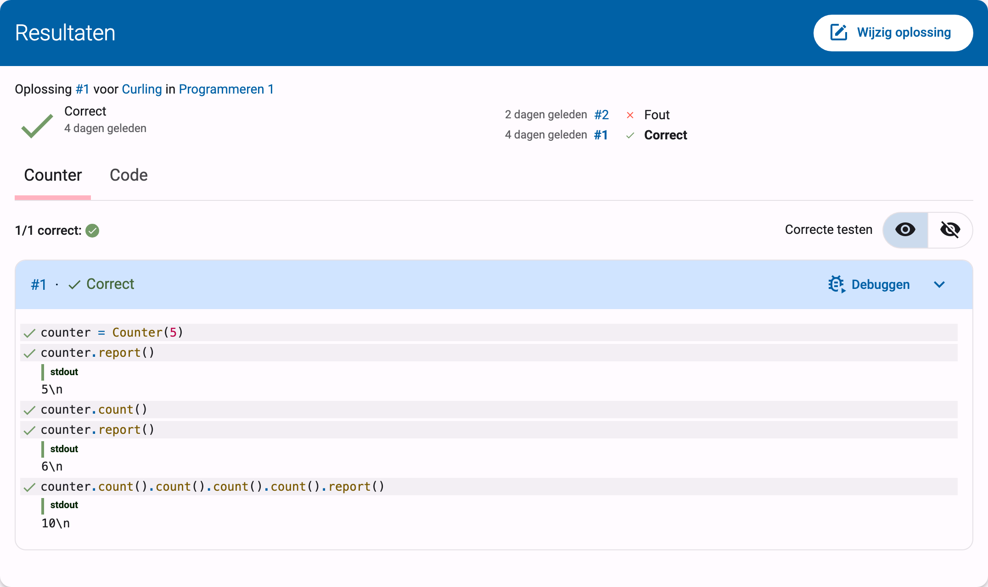Click the 'Resultaten' page title
Screen dimensions: 988x587
65,33
